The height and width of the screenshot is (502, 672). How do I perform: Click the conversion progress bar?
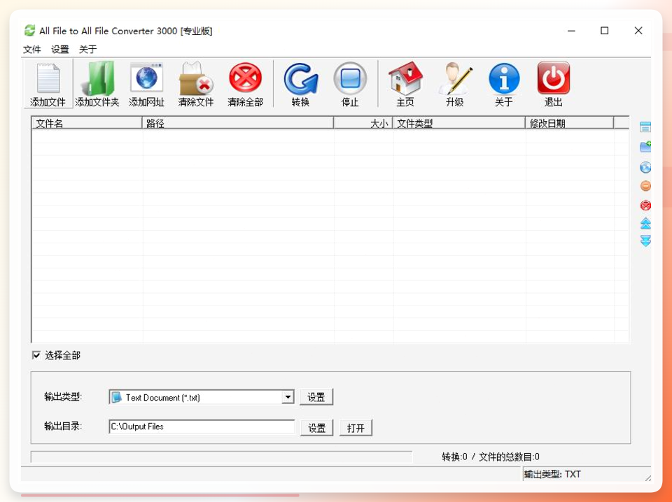[222, 457]
